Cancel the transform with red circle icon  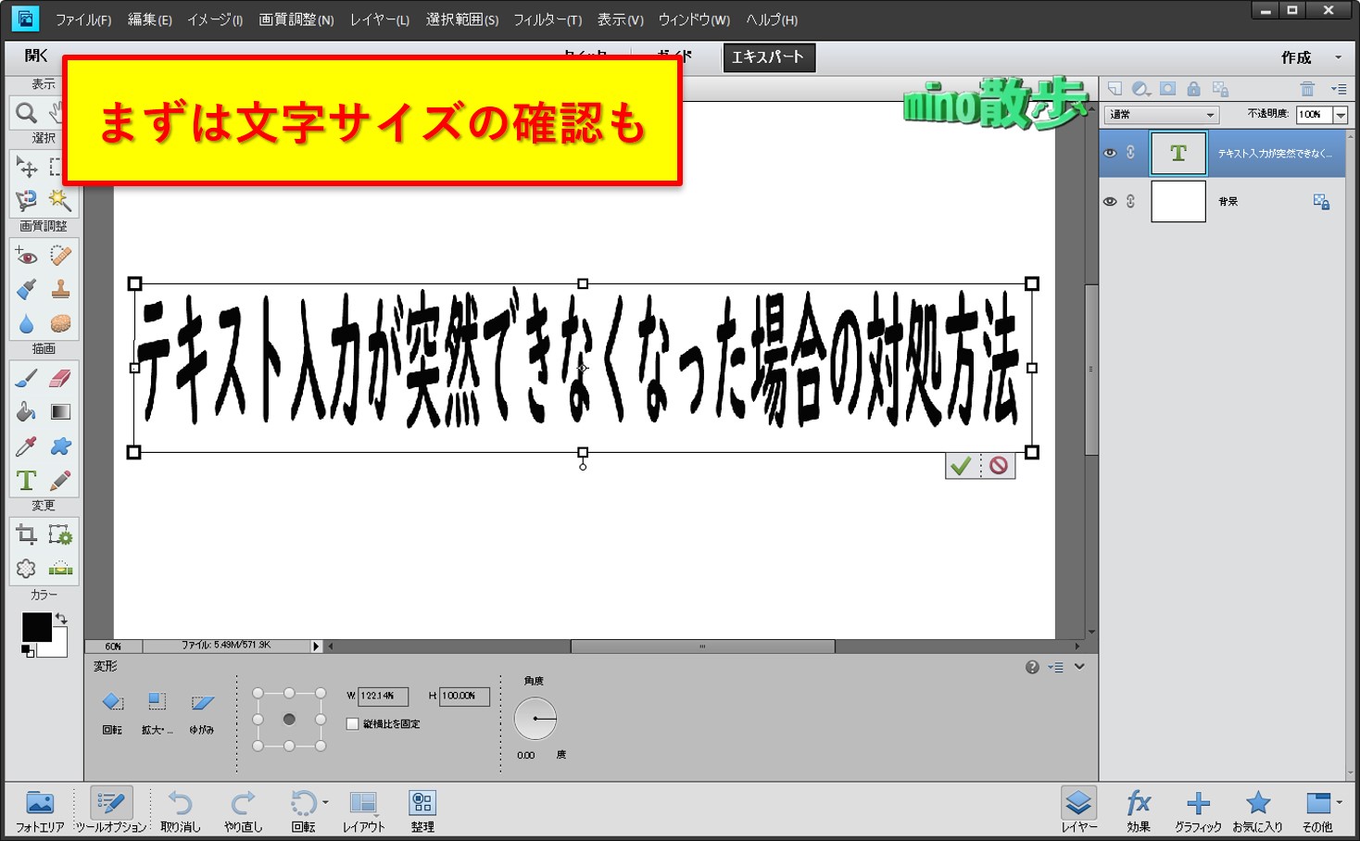click(x=998, y=466)
